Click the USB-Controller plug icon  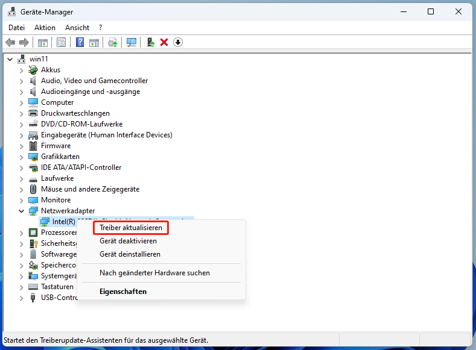[33, 298]
